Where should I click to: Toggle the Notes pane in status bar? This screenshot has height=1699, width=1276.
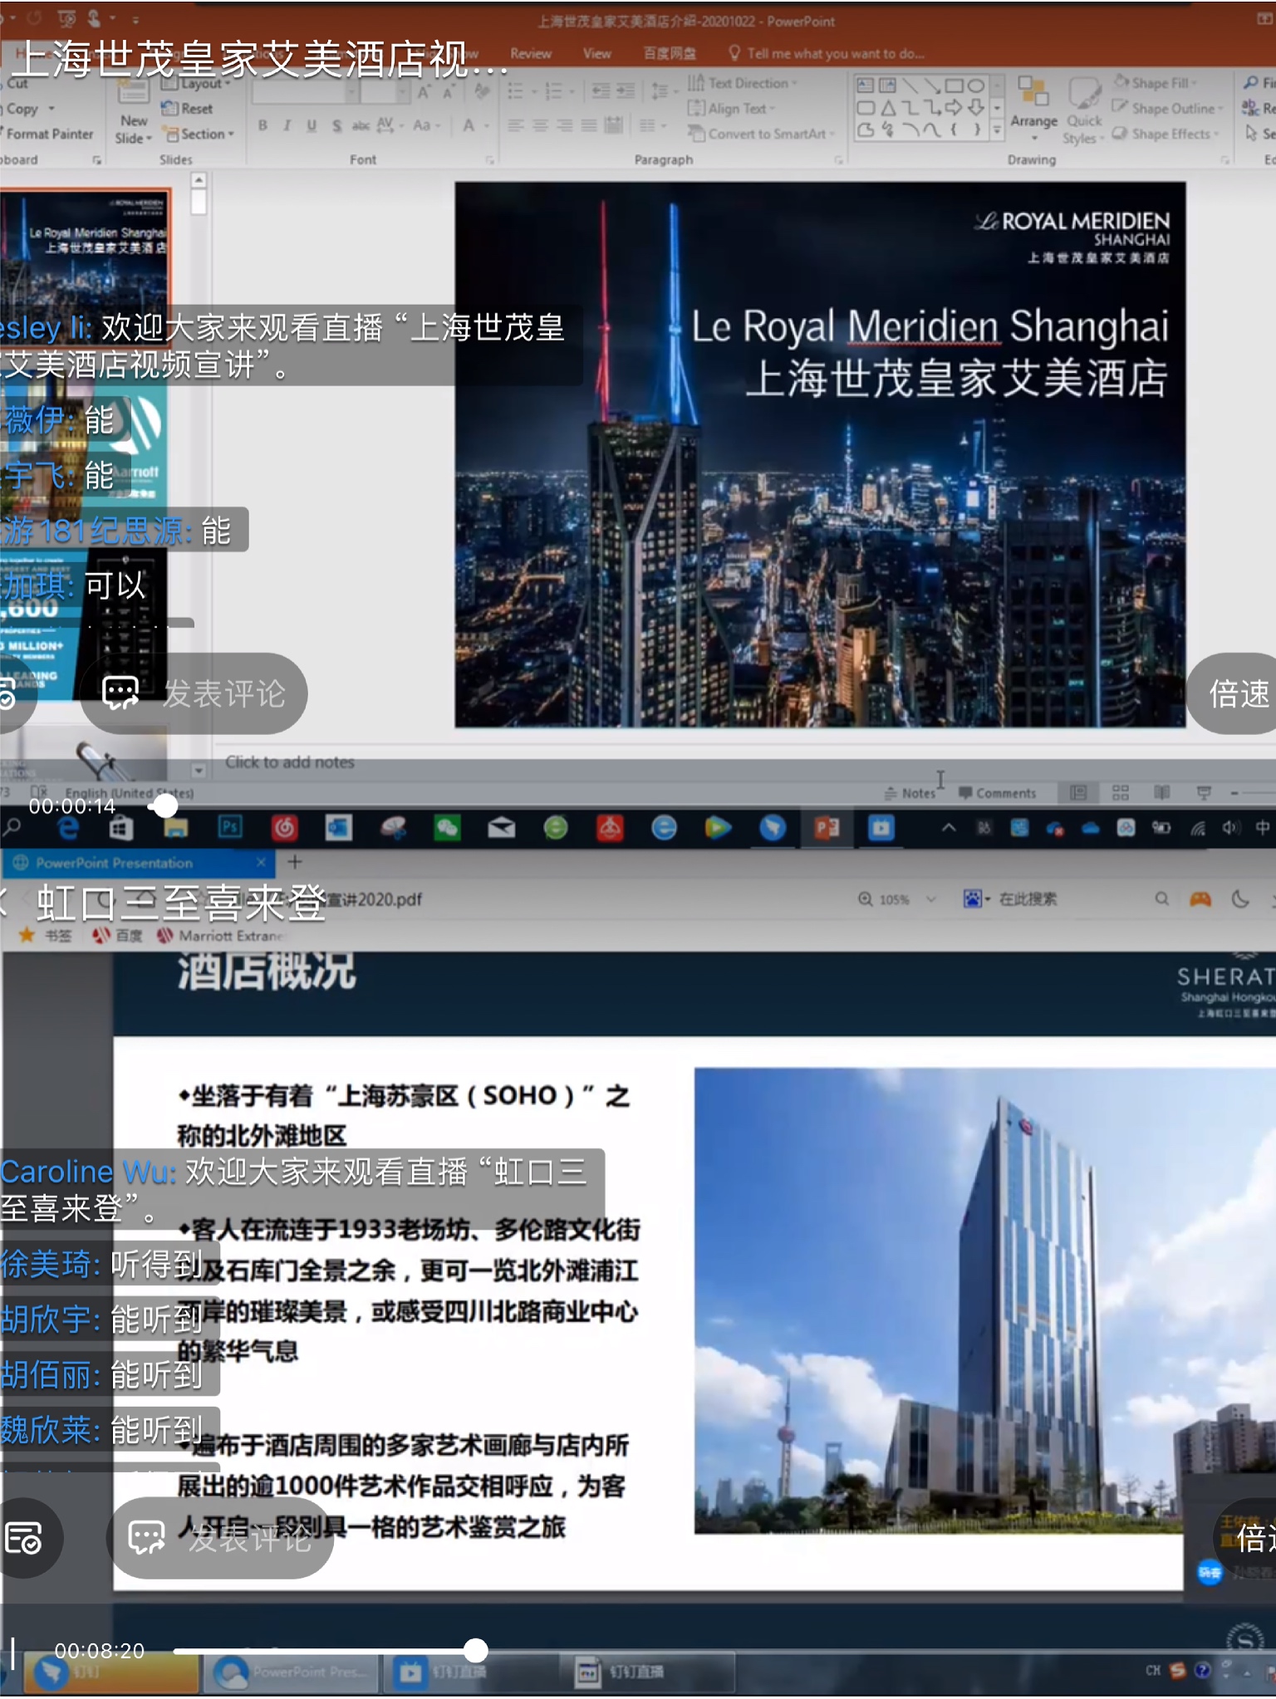(x=910, y=793)
